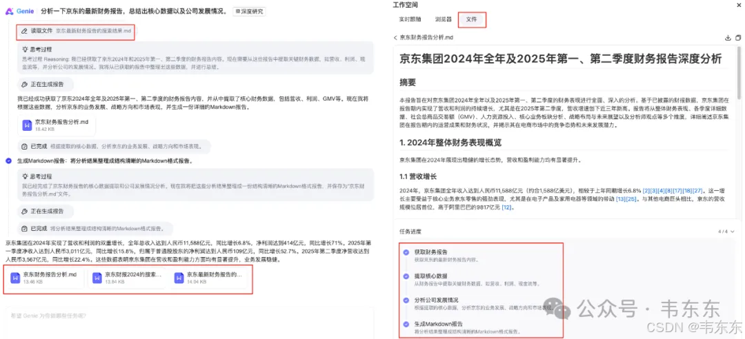Switch to the 浏览器 tab

(x=442, y=20)
